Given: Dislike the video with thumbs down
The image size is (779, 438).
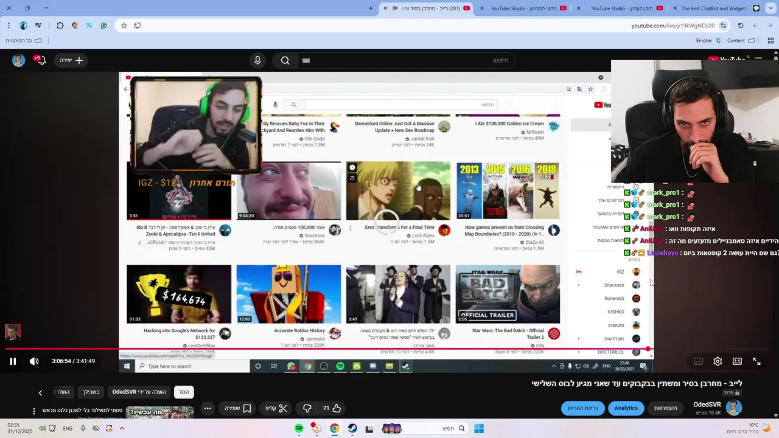Looking at the screenshot, I should point(307,408).
